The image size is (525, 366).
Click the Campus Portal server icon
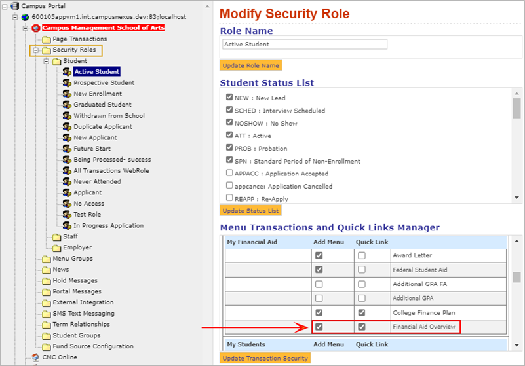(x=14, y=6)
